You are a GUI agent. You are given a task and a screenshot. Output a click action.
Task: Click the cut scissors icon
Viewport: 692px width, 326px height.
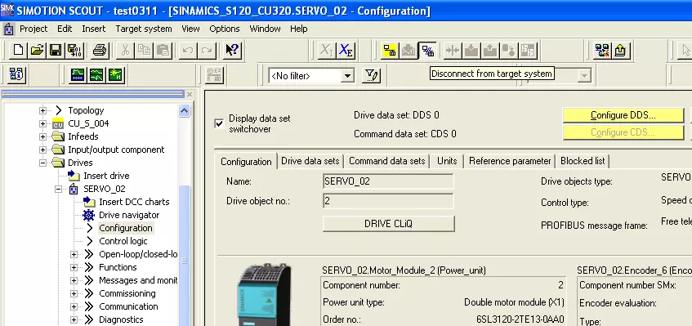(125, 50)
